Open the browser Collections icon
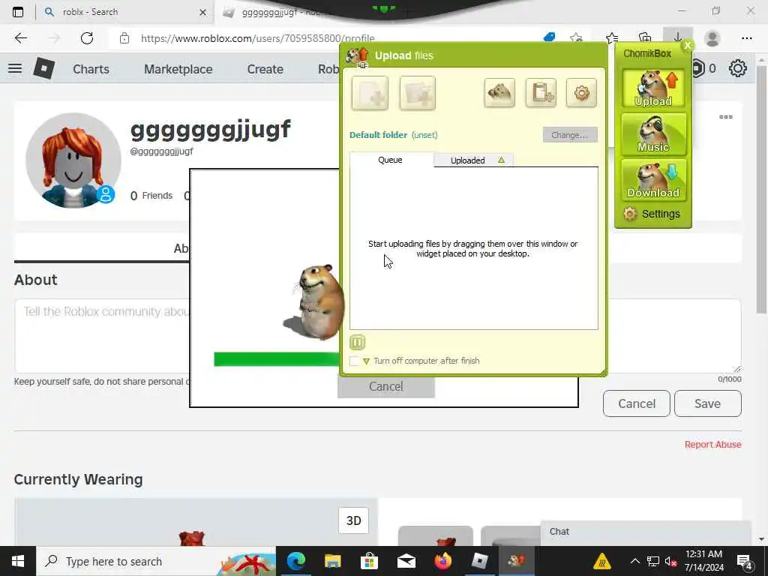This screenshot has height=576, width=768. [x=645, y=38]
